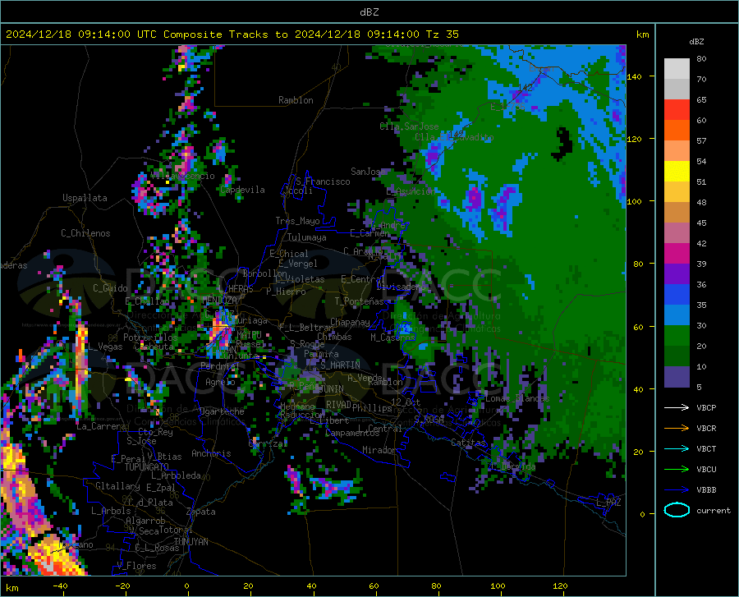
Task: Pick the light gray 70-80 dBZ swatch
Action: click(677, 69)
